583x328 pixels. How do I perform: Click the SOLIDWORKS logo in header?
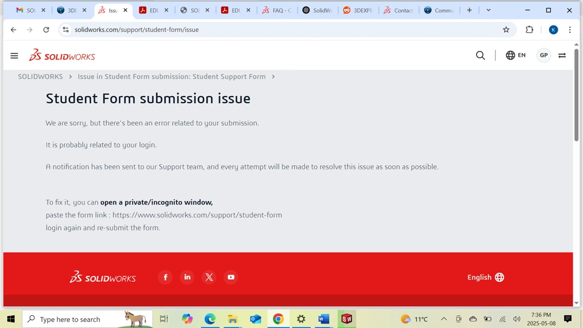[62, 55]
